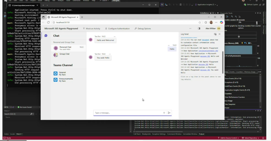Screen dimensions: 271x141
Task: Click the Test Bot avatar beside Hello and Welcome!
Action: (91, 40)
